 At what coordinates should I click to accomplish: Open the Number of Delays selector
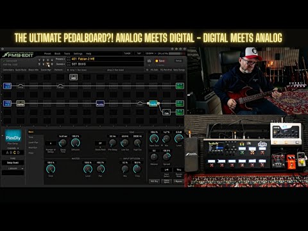(x=51, y=143)
